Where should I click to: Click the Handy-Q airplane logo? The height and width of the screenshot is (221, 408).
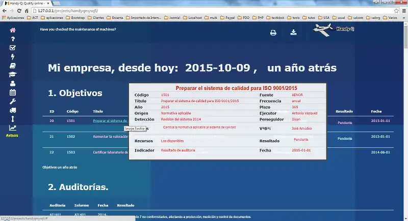click(334, 30)
